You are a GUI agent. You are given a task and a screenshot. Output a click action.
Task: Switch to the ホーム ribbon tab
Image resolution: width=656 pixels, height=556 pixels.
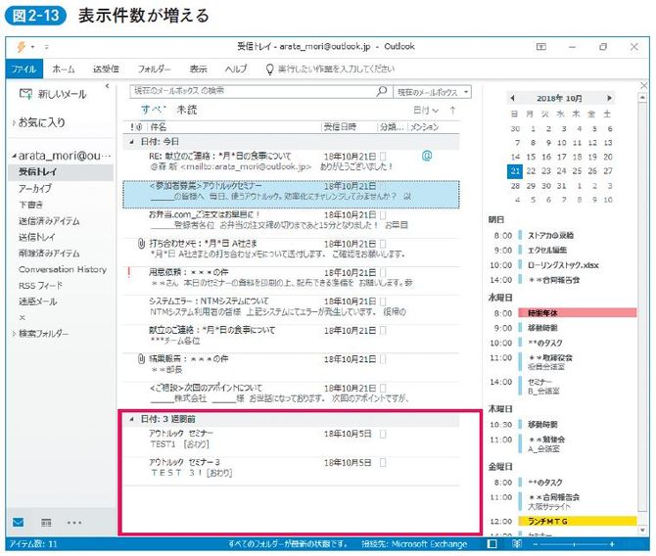[x=64, y=69]
